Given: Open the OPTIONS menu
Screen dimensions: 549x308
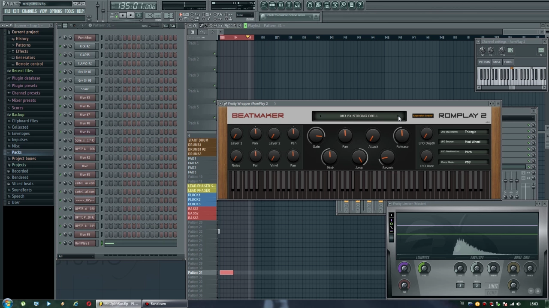Looking at the screenshot, I should coord(56,11).
